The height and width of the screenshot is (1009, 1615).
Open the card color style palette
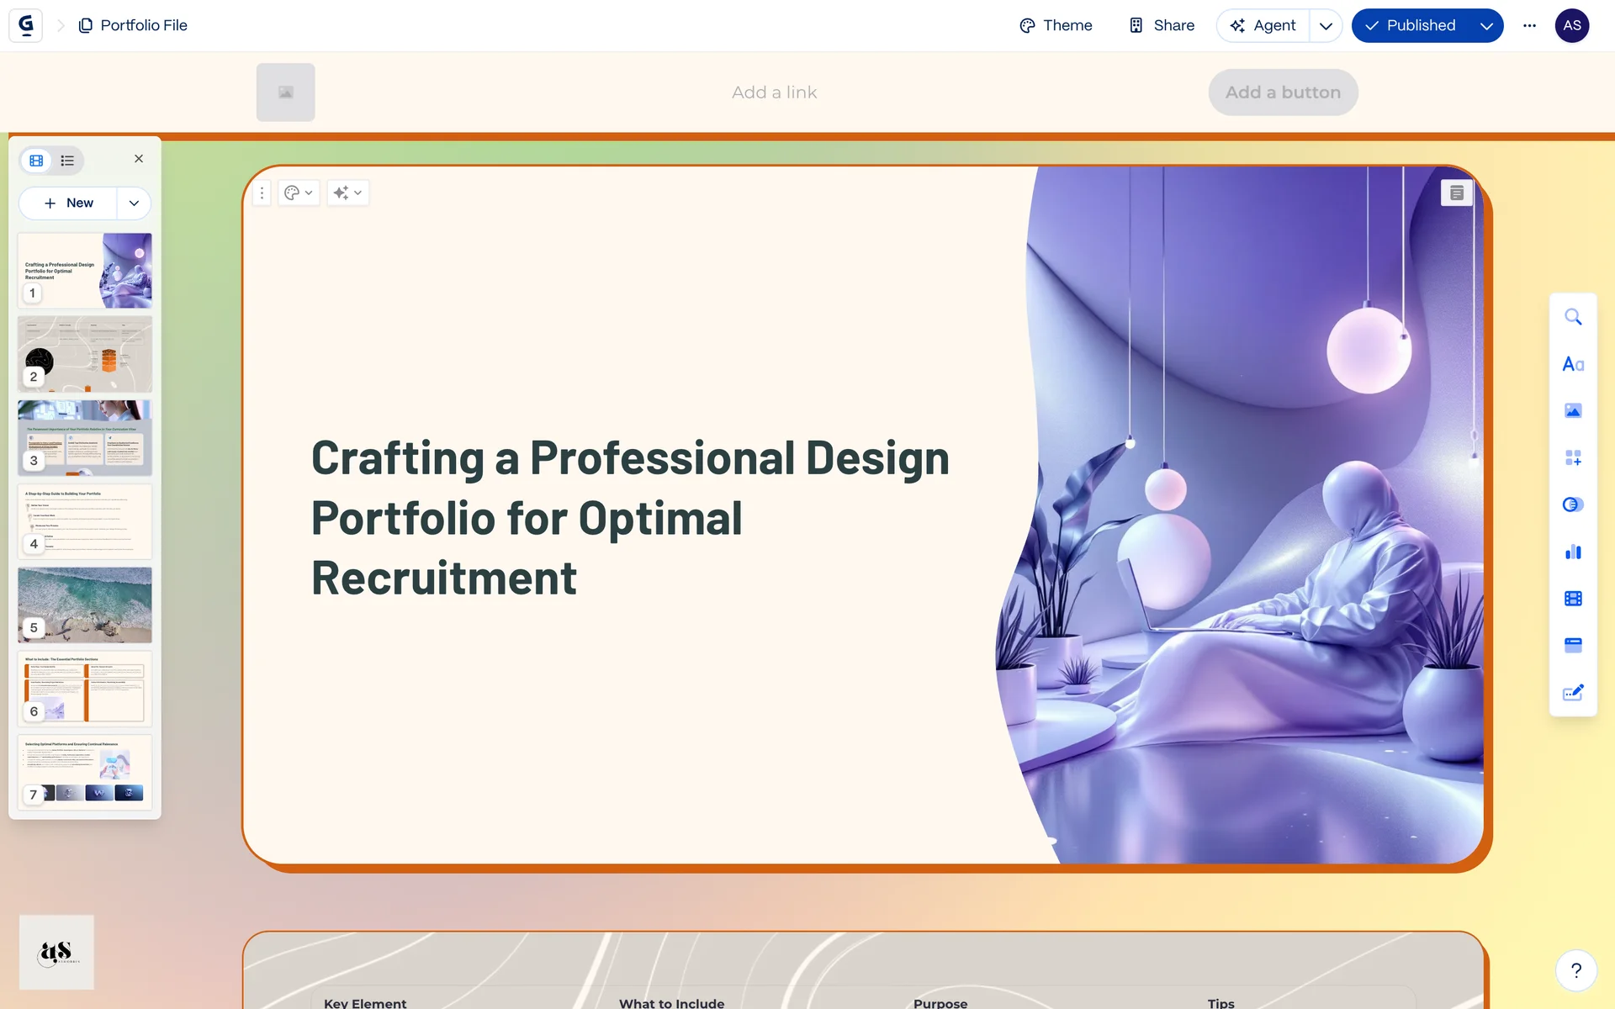coord(298,193)
